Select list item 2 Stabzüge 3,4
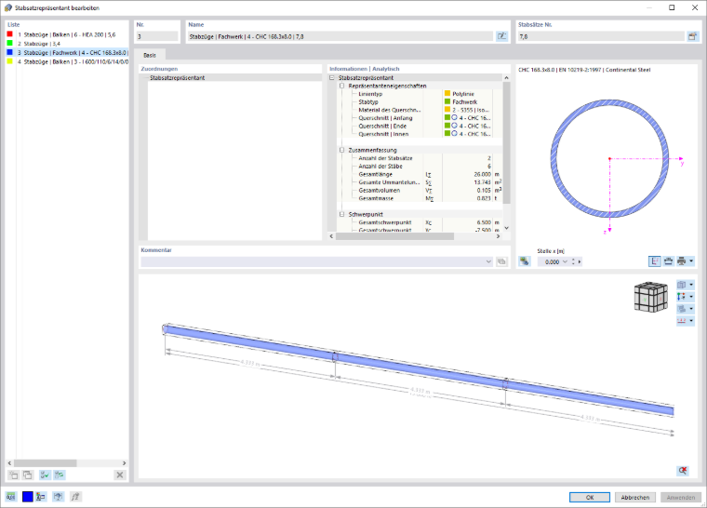 point(67,44)
